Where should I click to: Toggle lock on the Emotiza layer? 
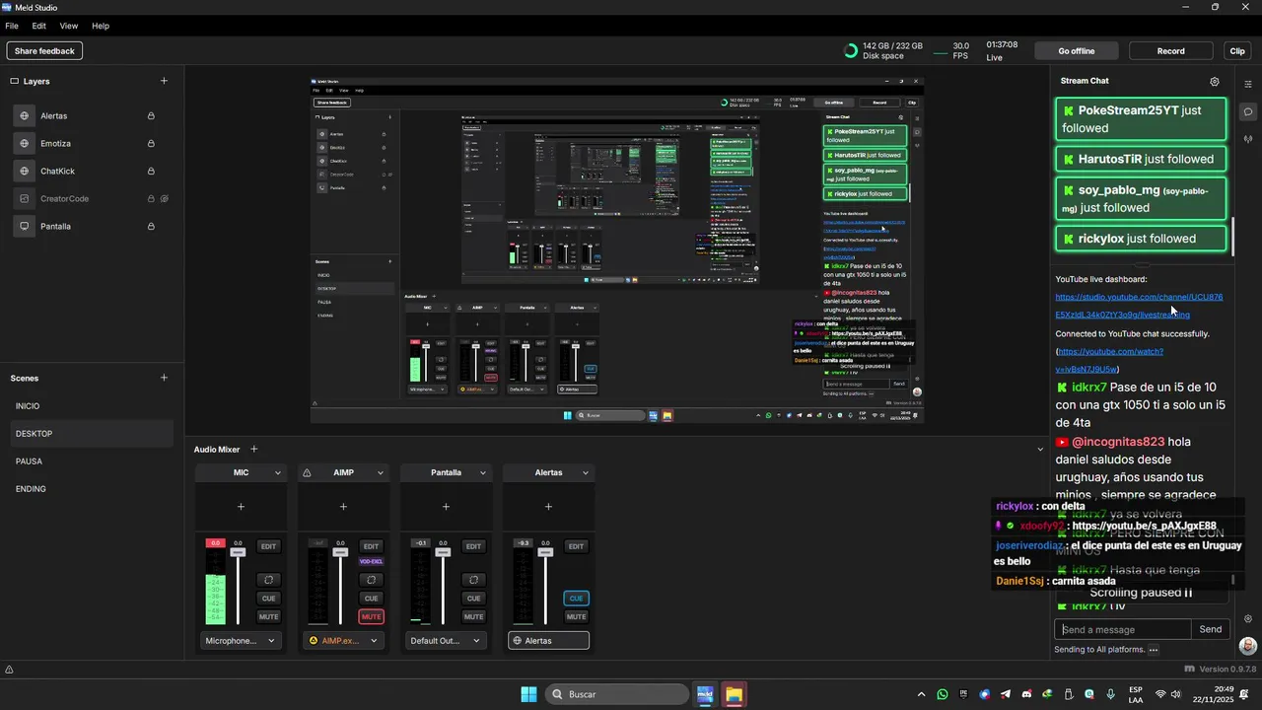click(151, 143)
